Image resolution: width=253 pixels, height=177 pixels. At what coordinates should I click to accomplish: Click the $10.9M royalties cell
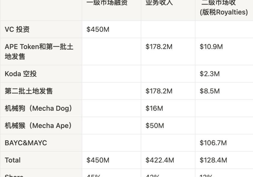(211, 47)
